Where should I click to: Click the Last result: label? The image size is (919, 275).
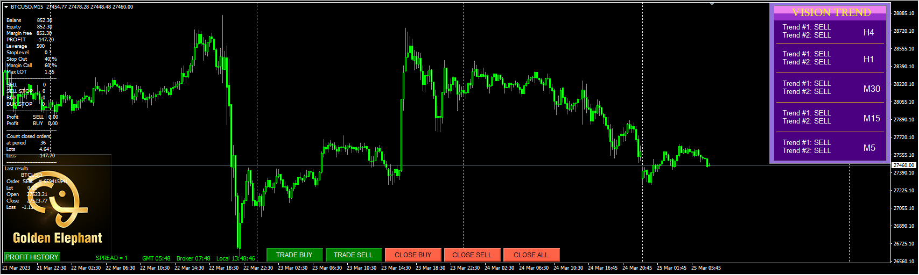point(17,169)
